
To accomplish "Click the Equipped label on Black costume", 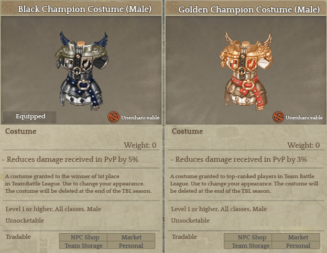I will point(30,116).
